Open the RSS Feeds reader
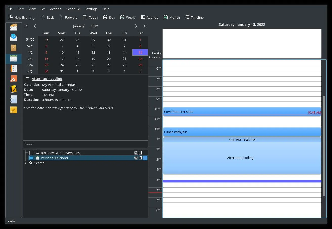The height and width of the screenshot is (229, 332). [13, 79]
